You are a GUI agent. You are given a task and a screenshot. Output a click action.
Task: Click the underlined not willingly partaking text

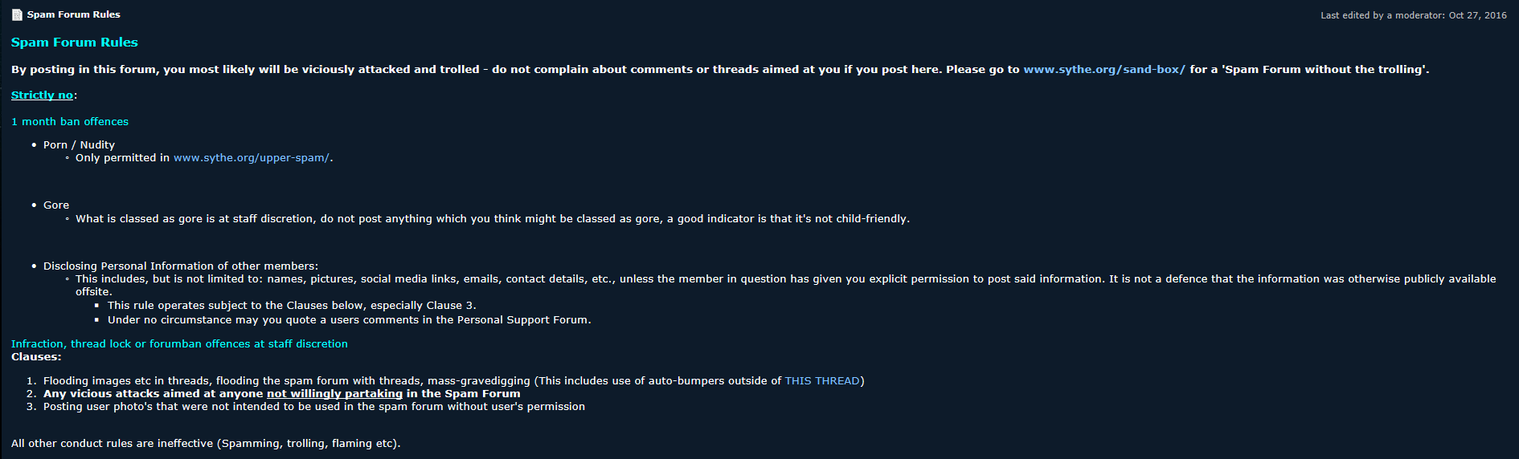pos(334,394)
